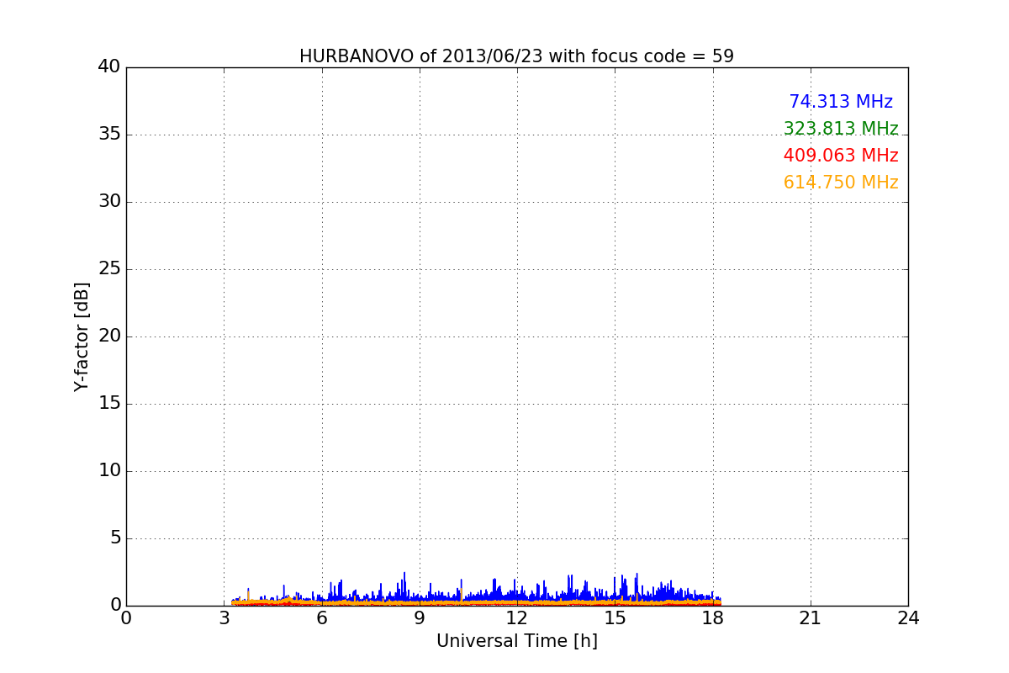Click the x-axis tick label 9
Viewport: 1009px width, 673px height.
420,618
